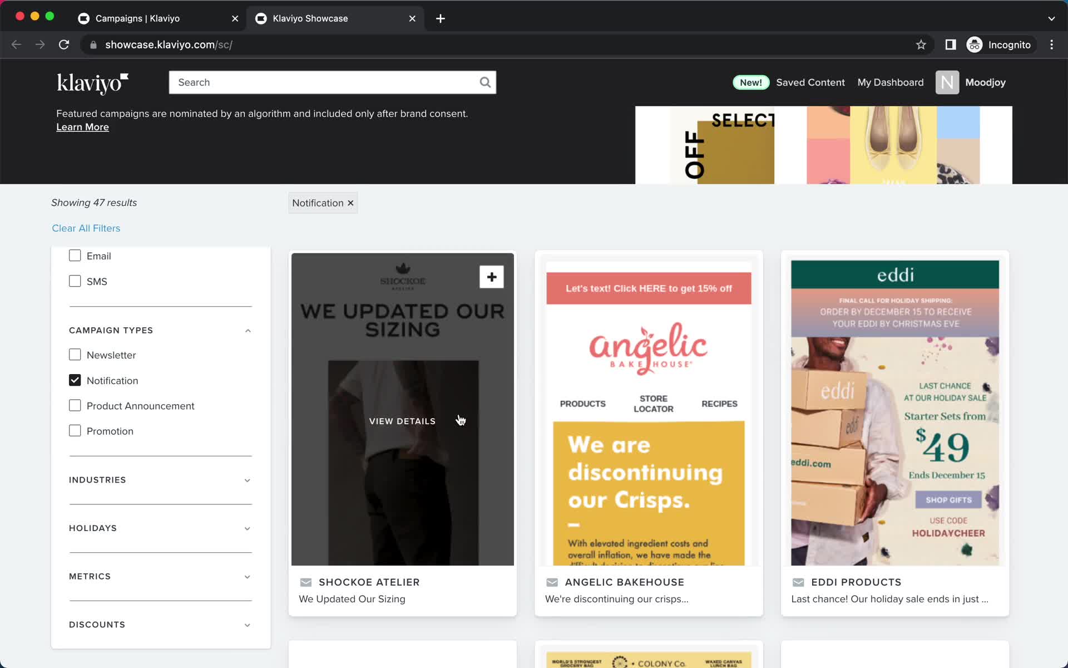Screen dimensions: 1068x668
Task: Click 'We Updated Our Sizing' subject text
Action: (352, 599)
